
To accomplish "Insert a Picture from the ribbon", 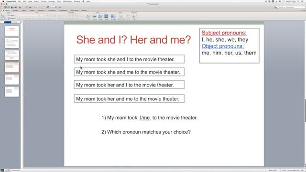I will pos(95,17).
